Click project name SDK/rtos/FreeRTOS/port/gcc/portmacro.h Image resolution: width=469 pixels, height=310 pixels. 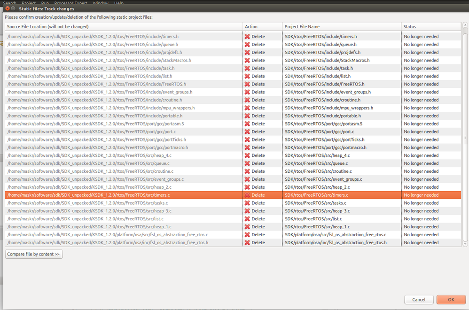tap(325, 147)
